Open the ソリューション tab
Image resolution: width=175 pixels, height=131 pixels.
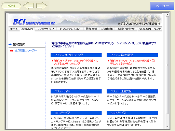point(45,29)
